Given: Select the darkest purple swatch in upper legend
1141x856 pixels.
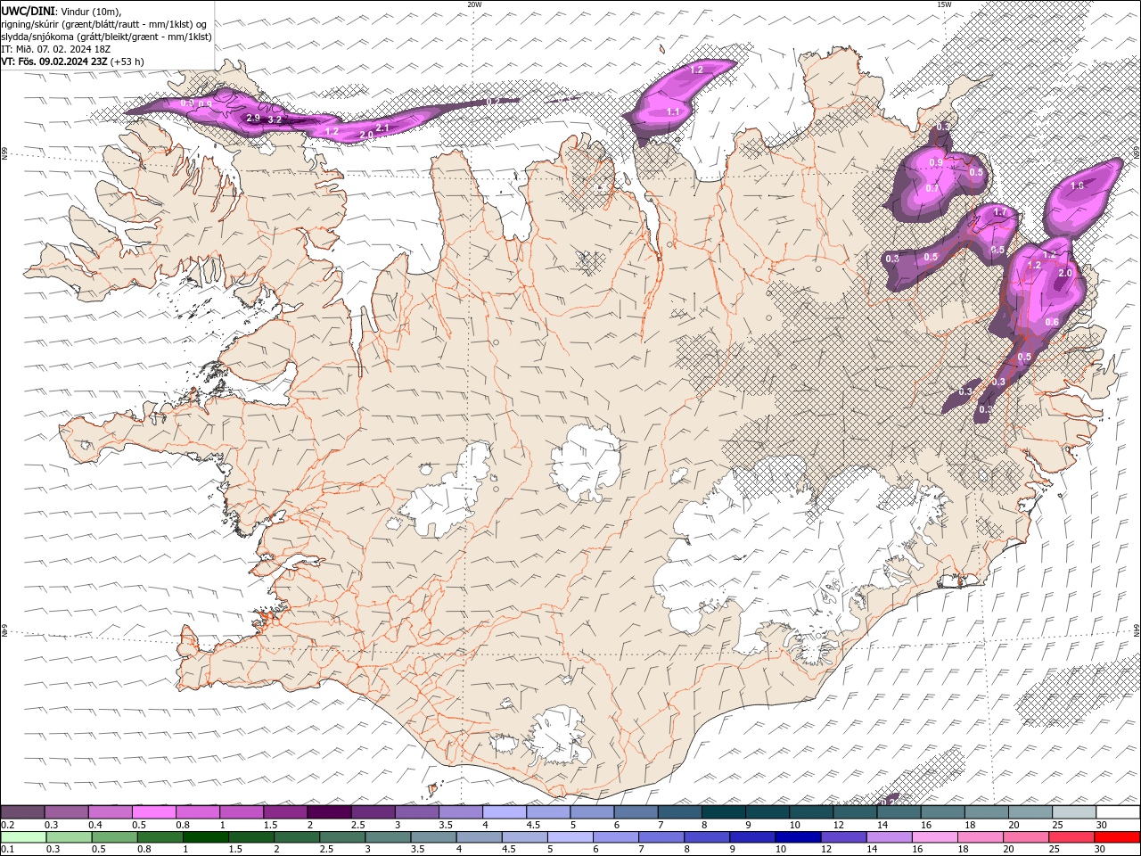Looking at the screenshot, I should [329, 812].
